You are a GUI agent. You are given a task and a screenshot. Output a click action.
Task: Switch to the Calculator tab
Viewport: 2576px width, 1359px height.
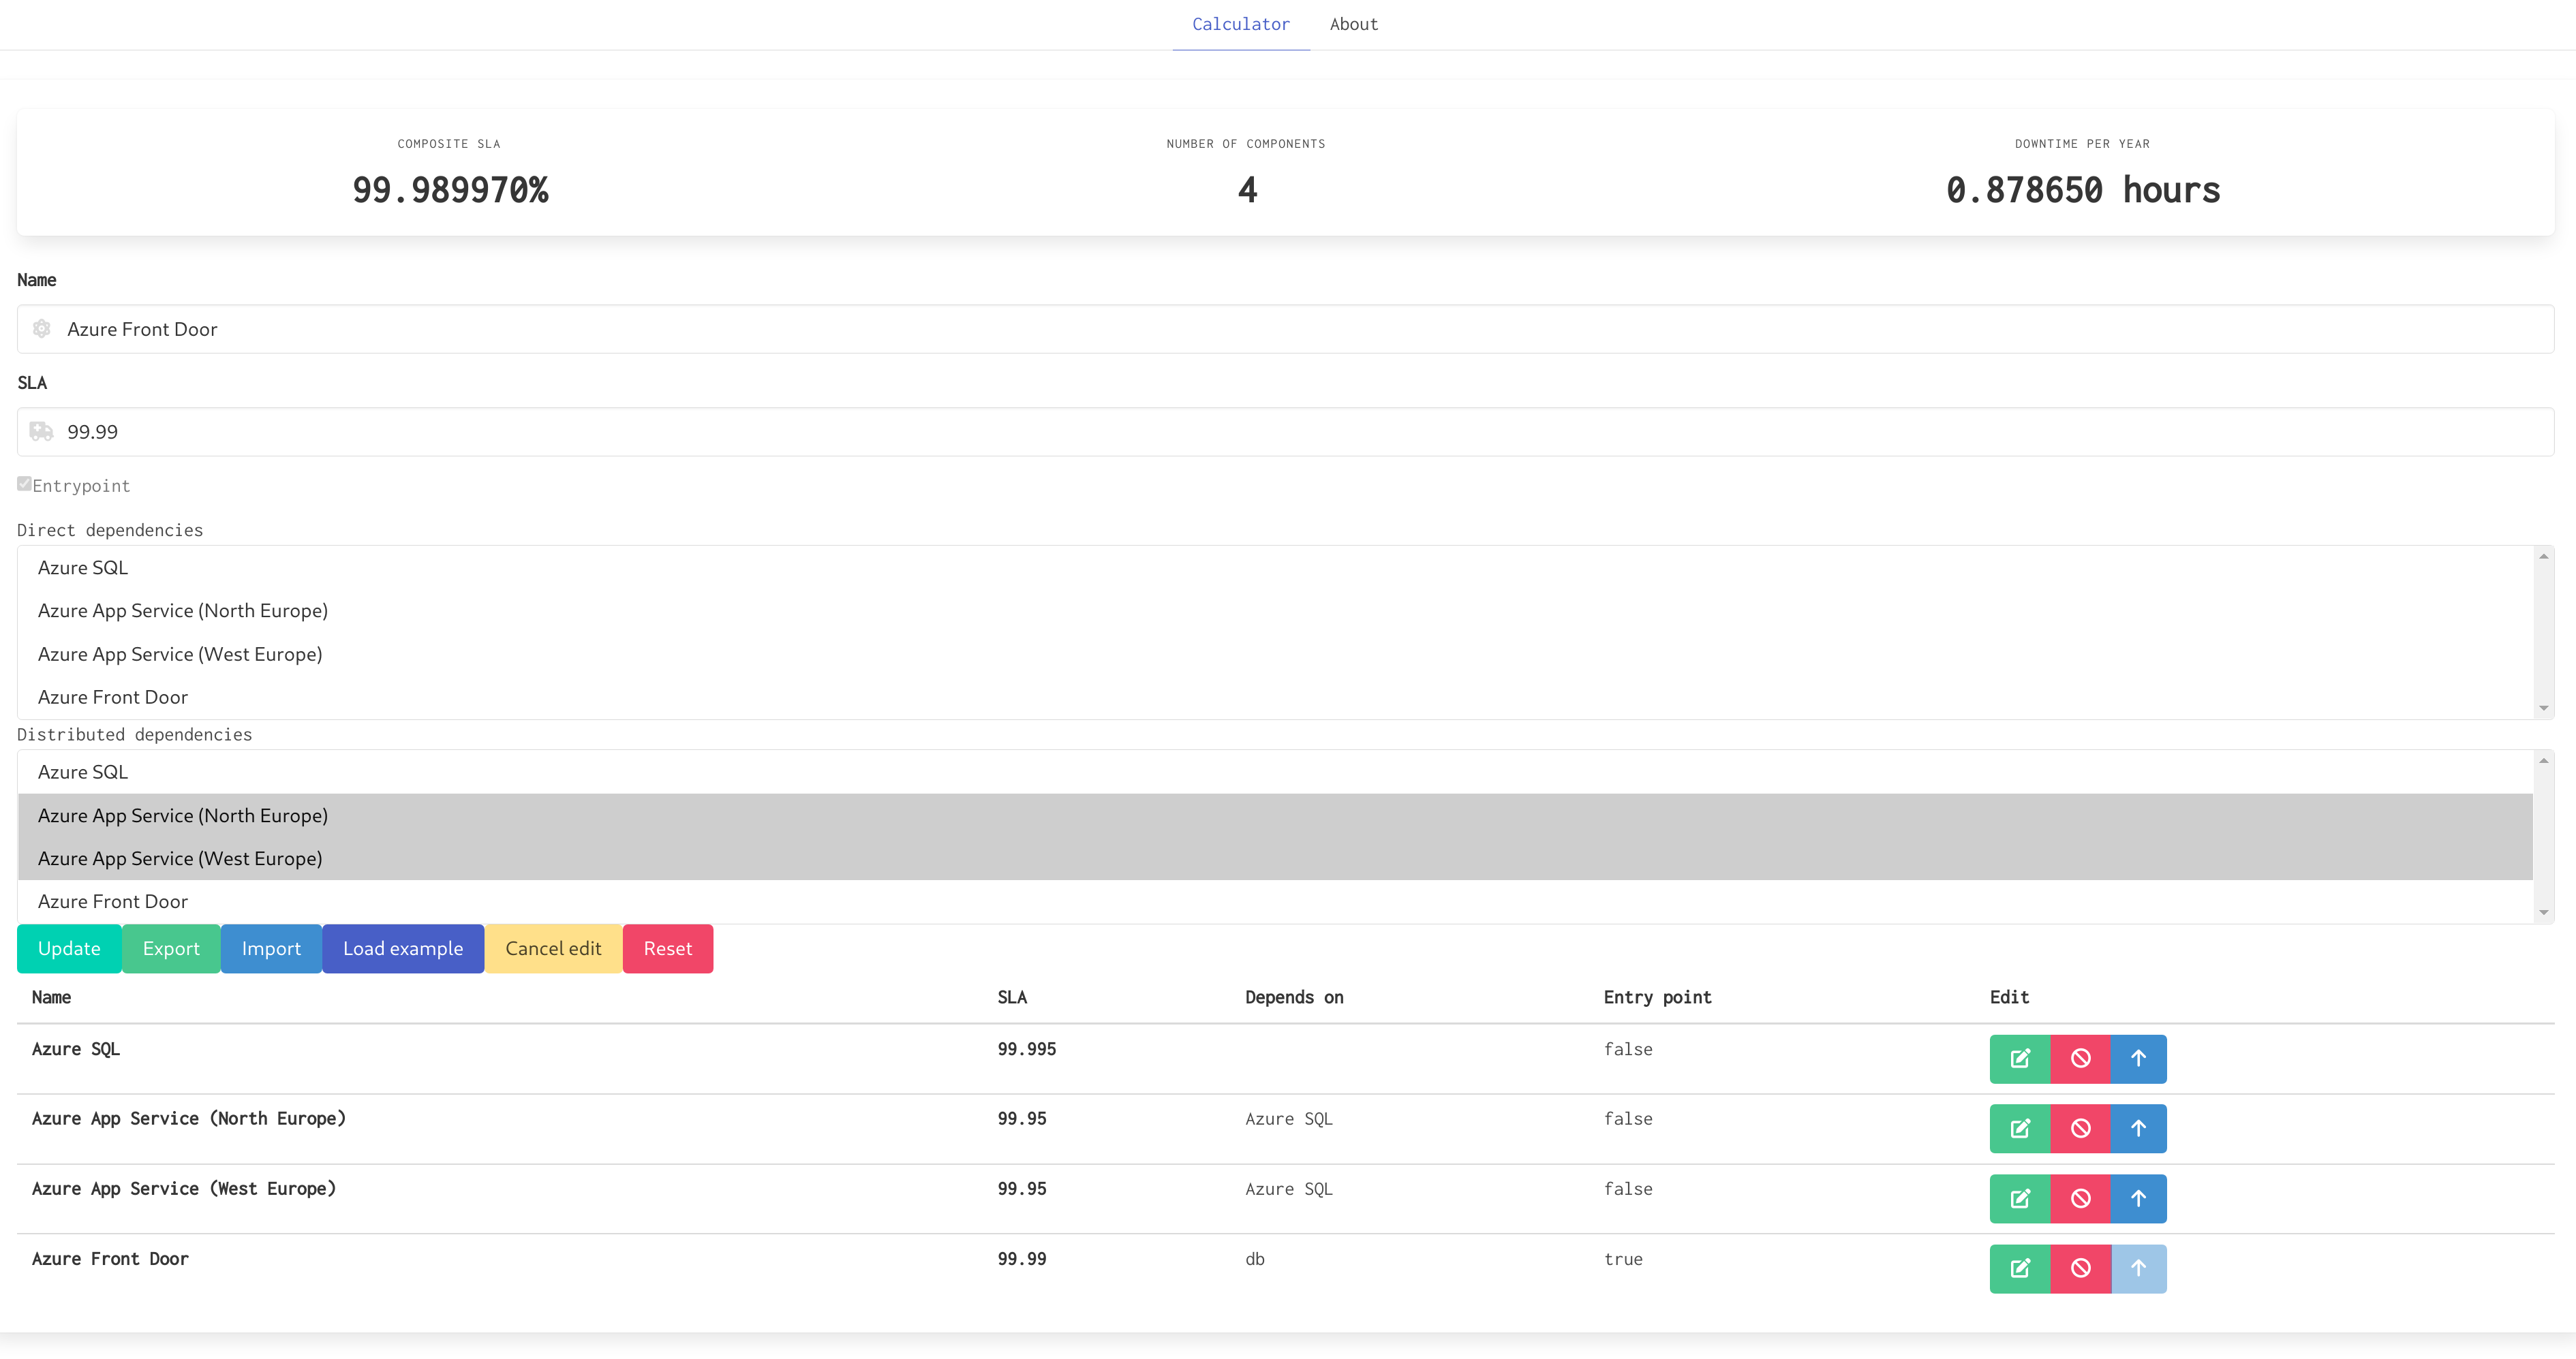1240,24
